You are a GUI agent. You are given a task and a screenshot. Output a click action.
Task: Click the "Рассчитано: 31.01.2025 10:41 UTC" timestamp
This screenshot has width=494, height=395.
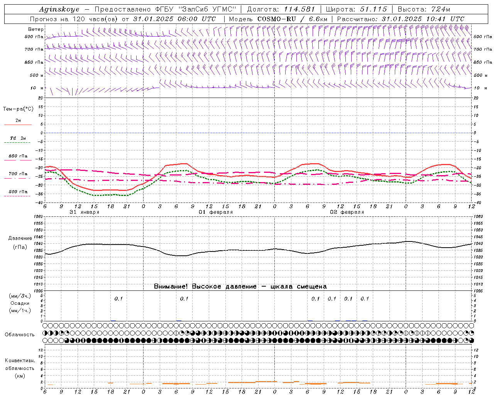401,19
